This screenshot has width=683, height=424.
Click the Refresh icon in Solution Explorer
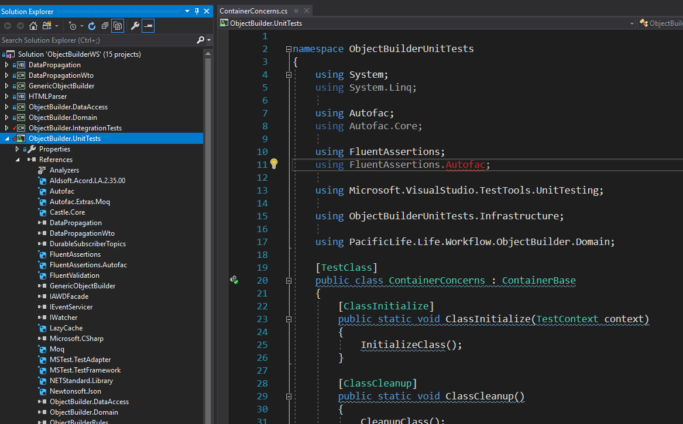click(x=92, y=26)
